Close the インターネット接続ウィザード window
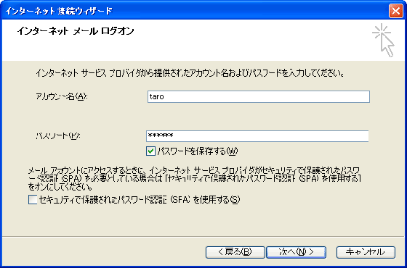407x268 pixels. [396, 12]
